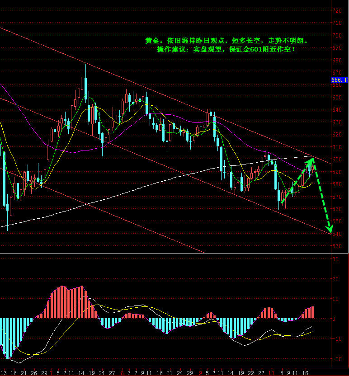349x376 pixels.
Task: Click the 640 price axis label
Action: pos(337,110)
